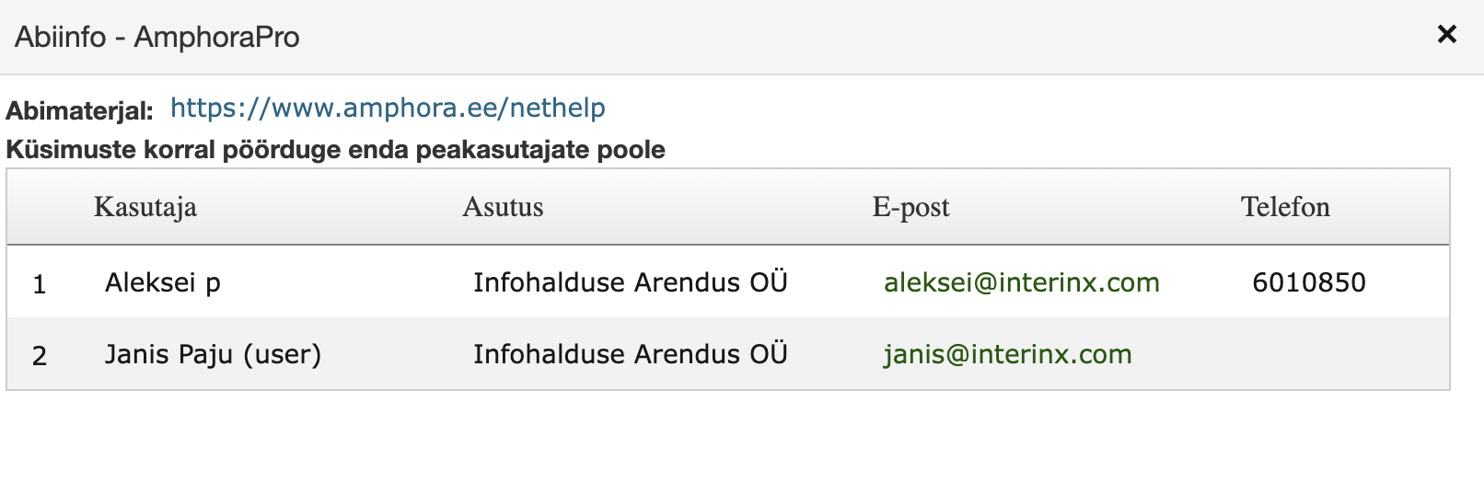Click the Asutus column header

coord(503,207)
